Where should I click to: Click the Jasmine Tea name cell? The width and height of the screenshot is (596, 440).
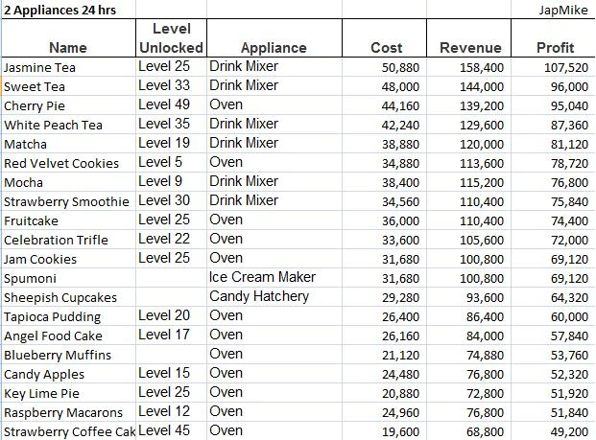click(x=40, y=68)
